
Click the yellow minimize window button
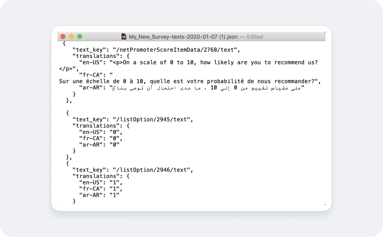pos(71,36)
